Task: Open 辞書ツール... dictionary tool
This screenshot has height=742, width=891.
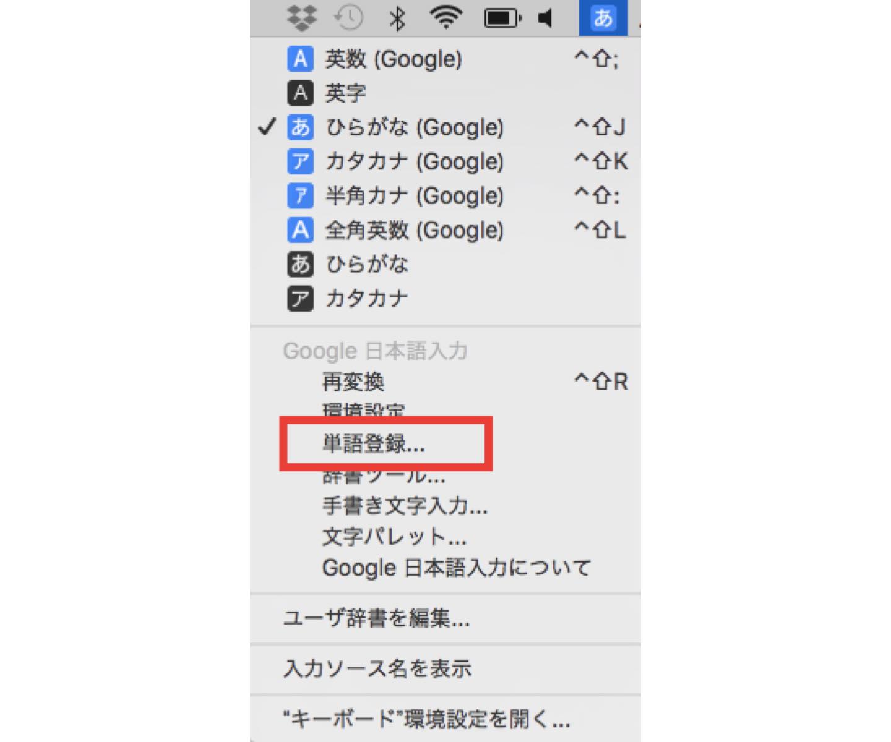Action: click(x=445, y=474)
